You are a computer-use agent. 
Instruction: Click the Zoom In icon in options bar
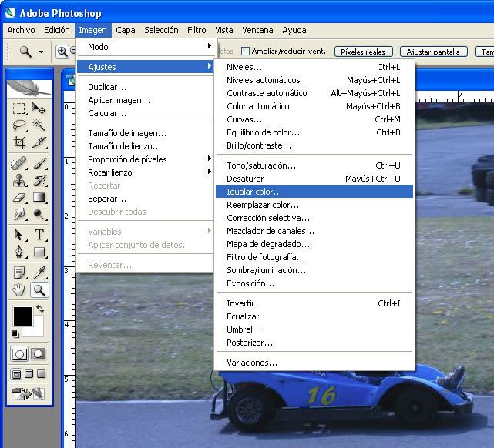coord(62,52)
